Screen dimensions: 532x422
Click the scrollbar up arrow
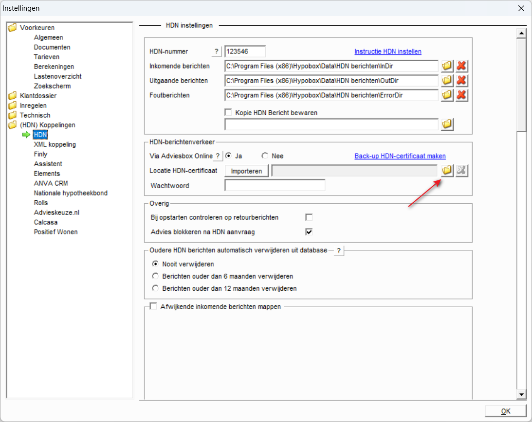tap(521, 33)
